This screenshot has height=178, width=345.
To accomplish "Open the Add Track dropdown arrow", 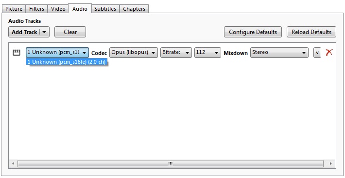I will [x=44, y=32].
